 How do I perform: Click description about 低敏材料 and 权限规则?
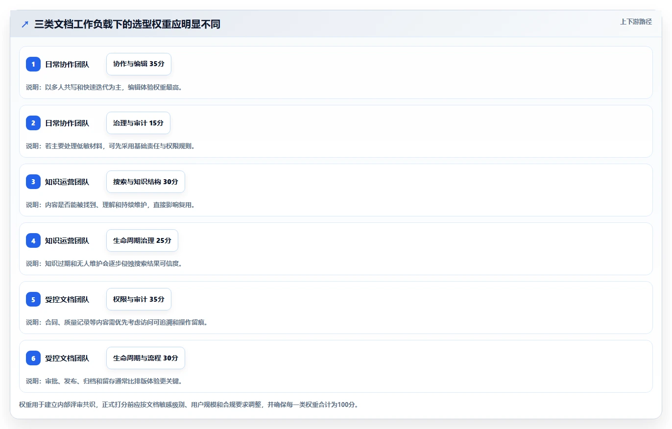(110, 146)
